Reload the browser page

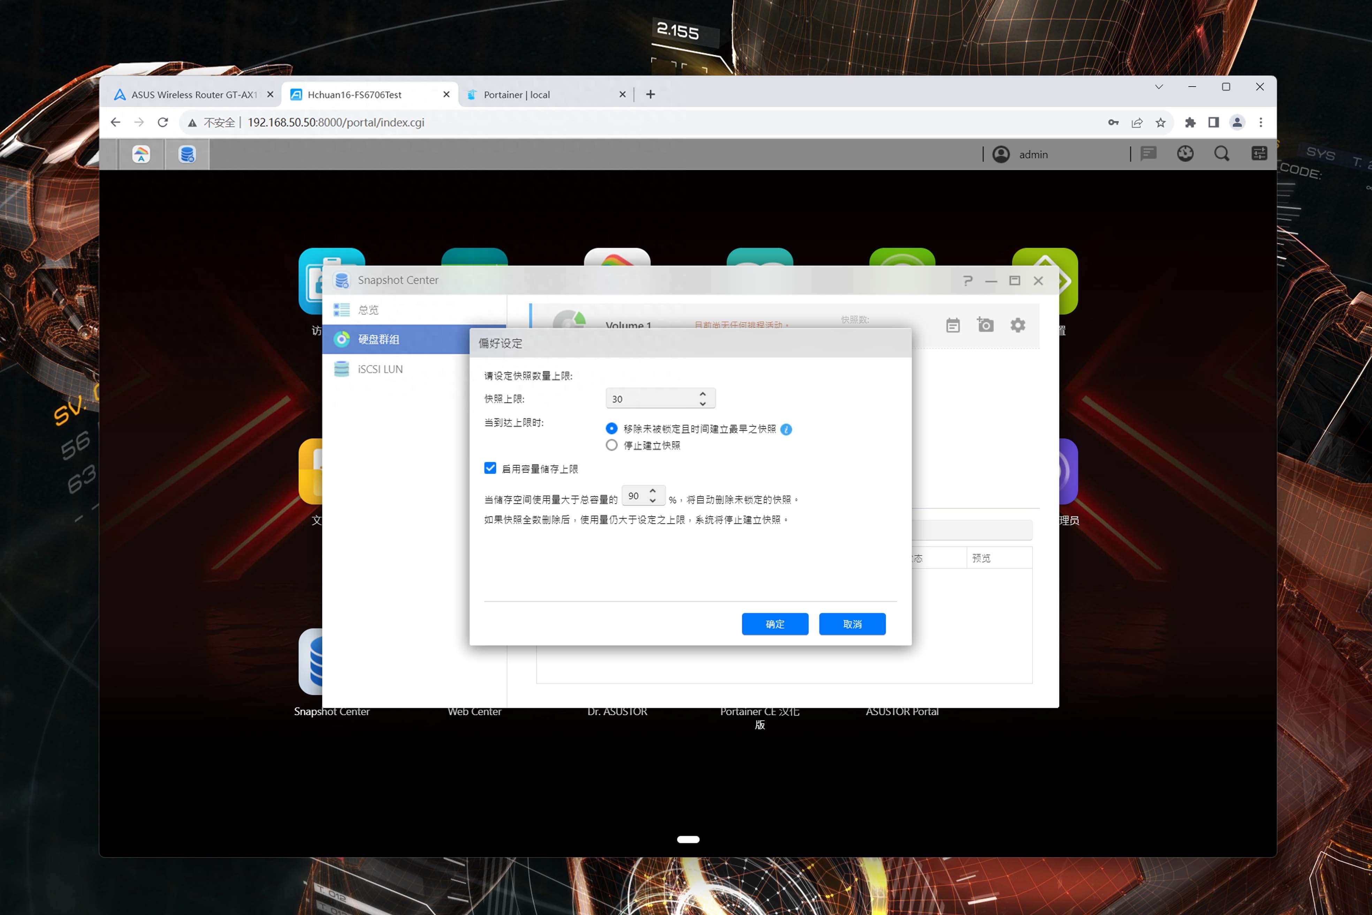(x=163, y=122)
